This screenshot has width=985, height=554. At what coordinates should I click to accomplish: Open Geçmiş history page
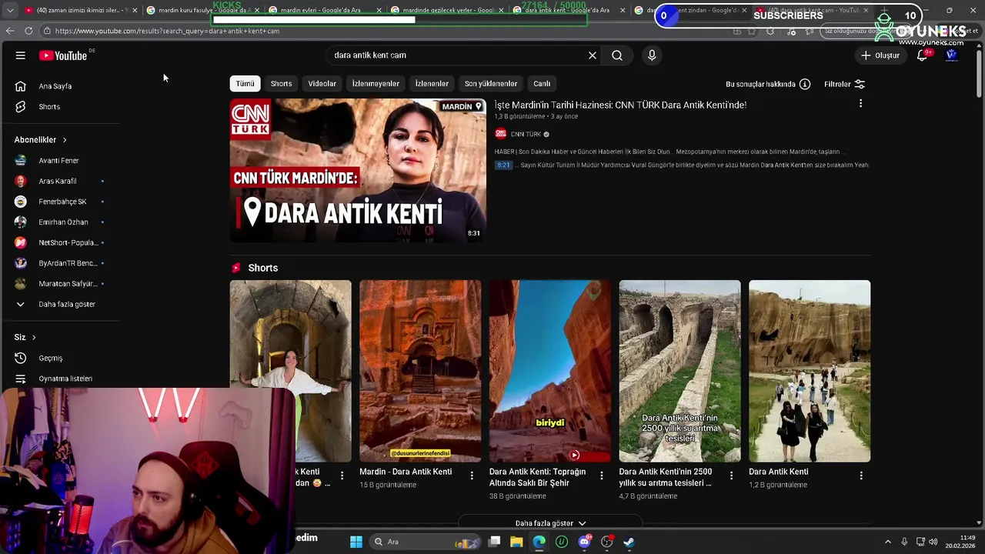tap(51, 358)
